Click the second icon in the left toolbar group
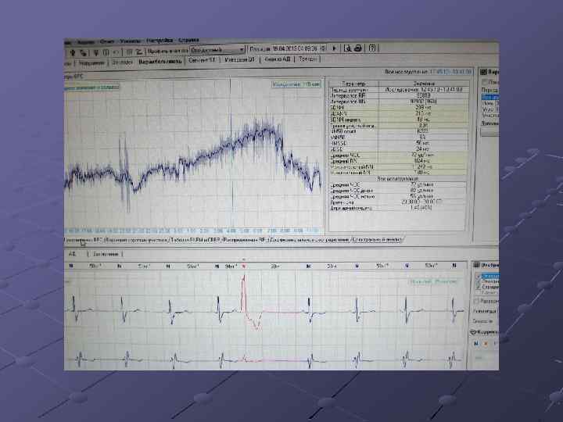Screen dimensions: 563x422 point(84,53)
